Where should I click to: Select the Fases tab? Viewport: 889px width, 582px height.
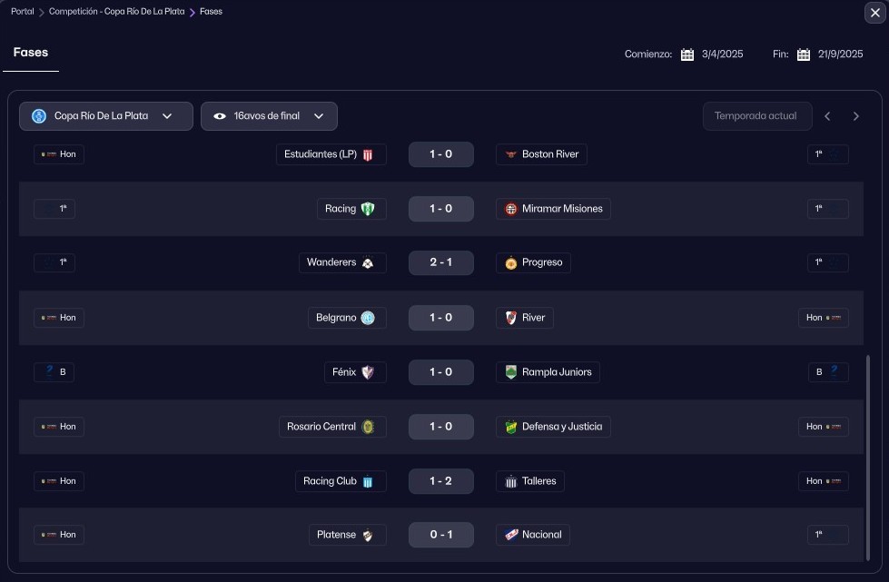click(31, 53)
